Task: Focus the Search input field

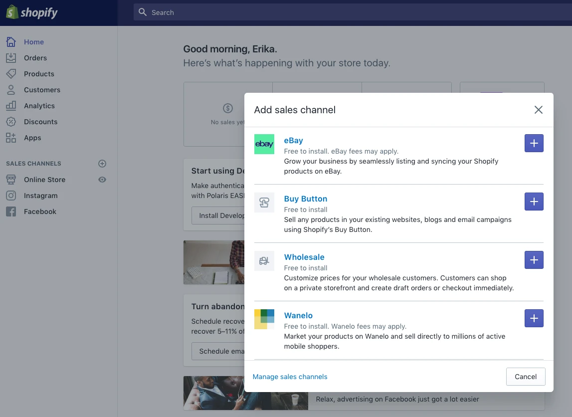Action: point(353,12)
